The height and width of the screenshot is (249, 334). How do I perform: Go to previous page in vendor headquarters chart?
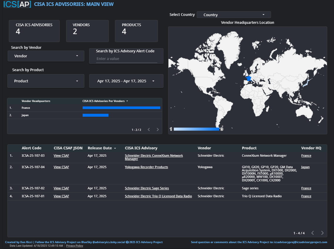coord(149,130)
